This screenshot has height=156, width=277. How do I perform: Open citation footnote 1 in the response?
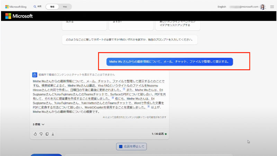coord(124,89)
